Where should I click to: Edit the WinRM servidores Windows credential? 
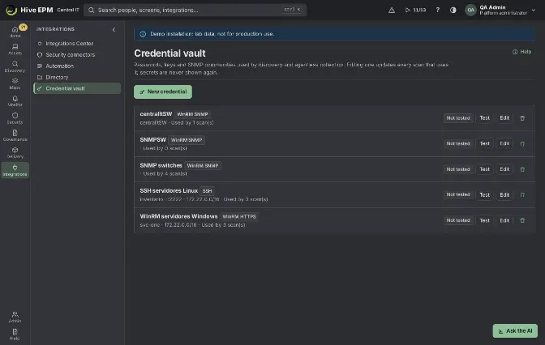pyautogui.click(x=504, y=220)
